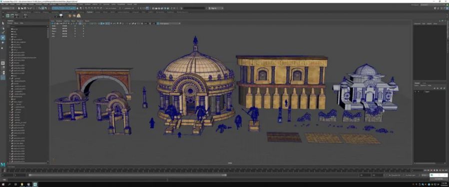The height and width of the screenshot is (187, 449).
Task: Open the File menu
Action: [2, 4]
